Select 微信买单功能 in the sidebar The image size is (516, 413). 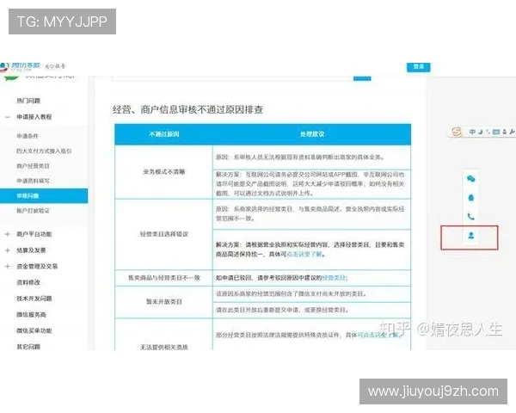[x=34, y=330]
